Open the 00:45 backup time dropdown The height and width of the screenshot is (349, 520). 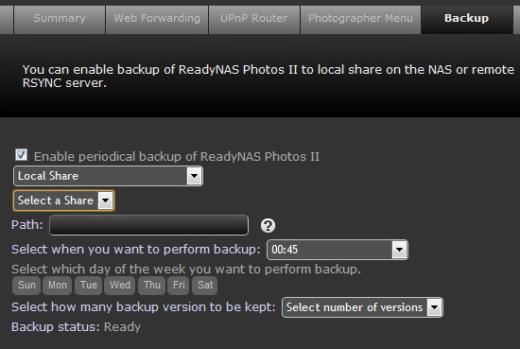(338, 250)
